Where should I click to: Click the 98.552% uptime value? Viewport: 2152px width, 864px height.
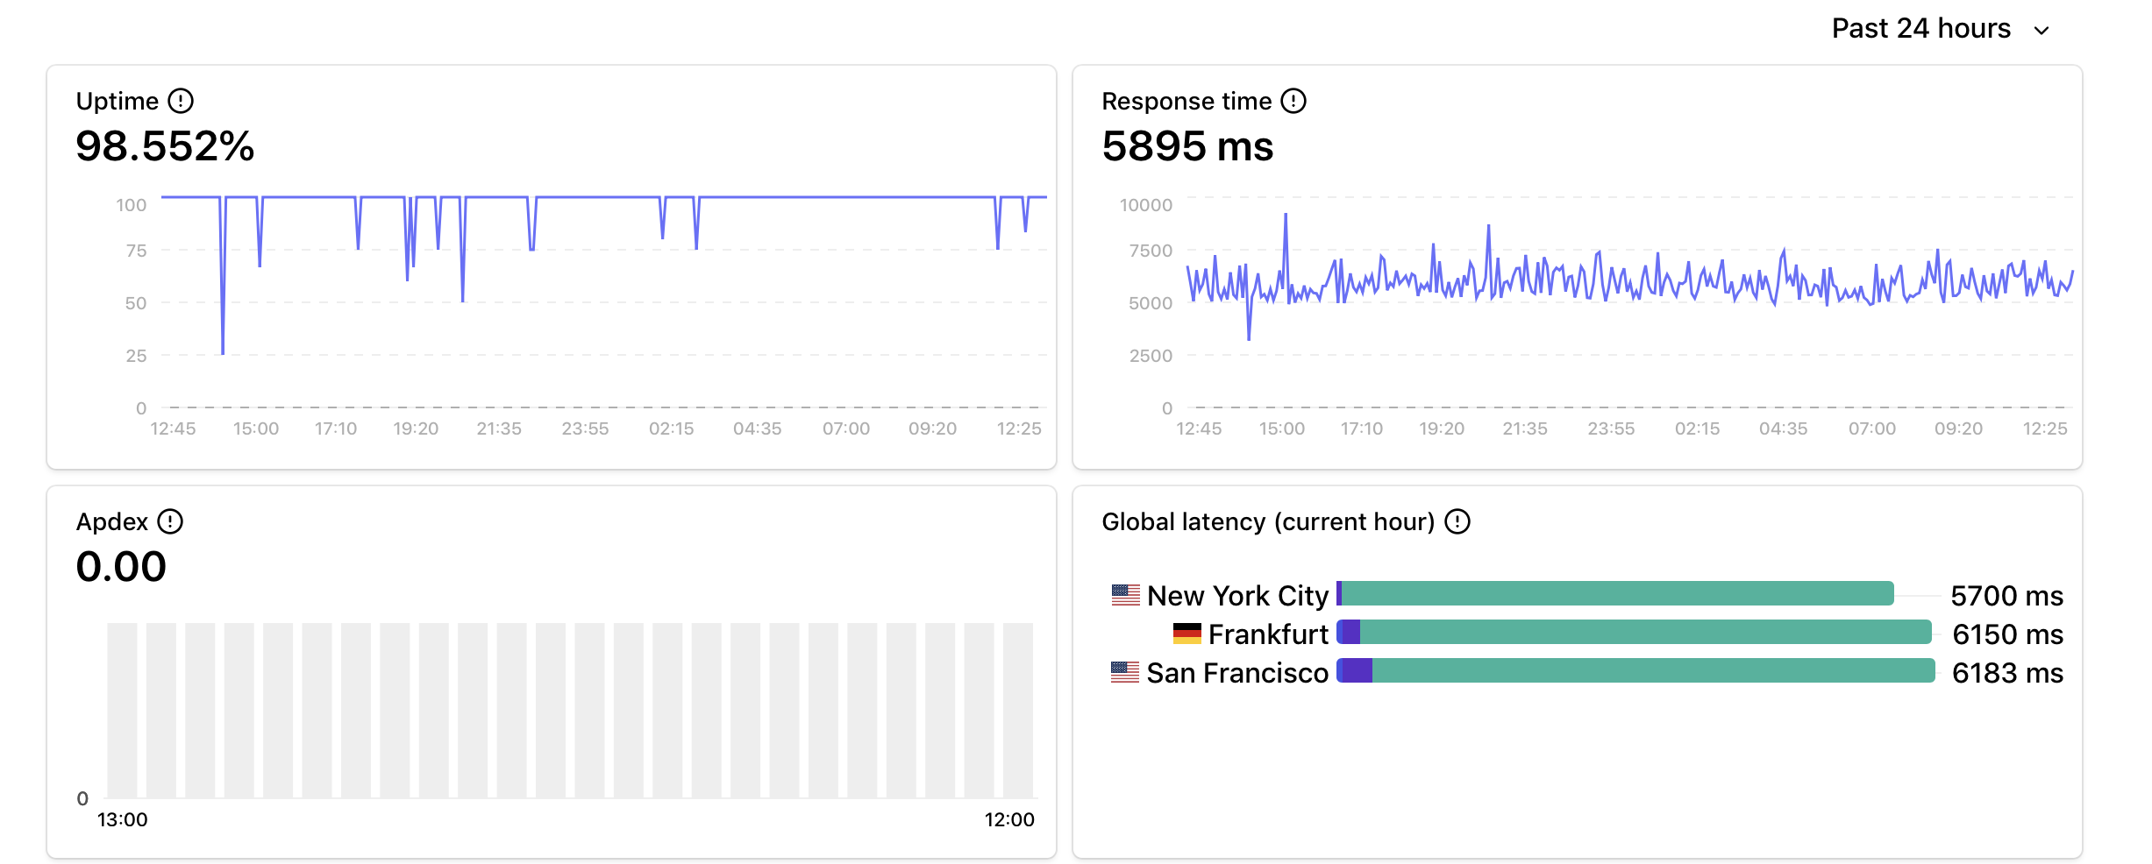pos(165,146)
